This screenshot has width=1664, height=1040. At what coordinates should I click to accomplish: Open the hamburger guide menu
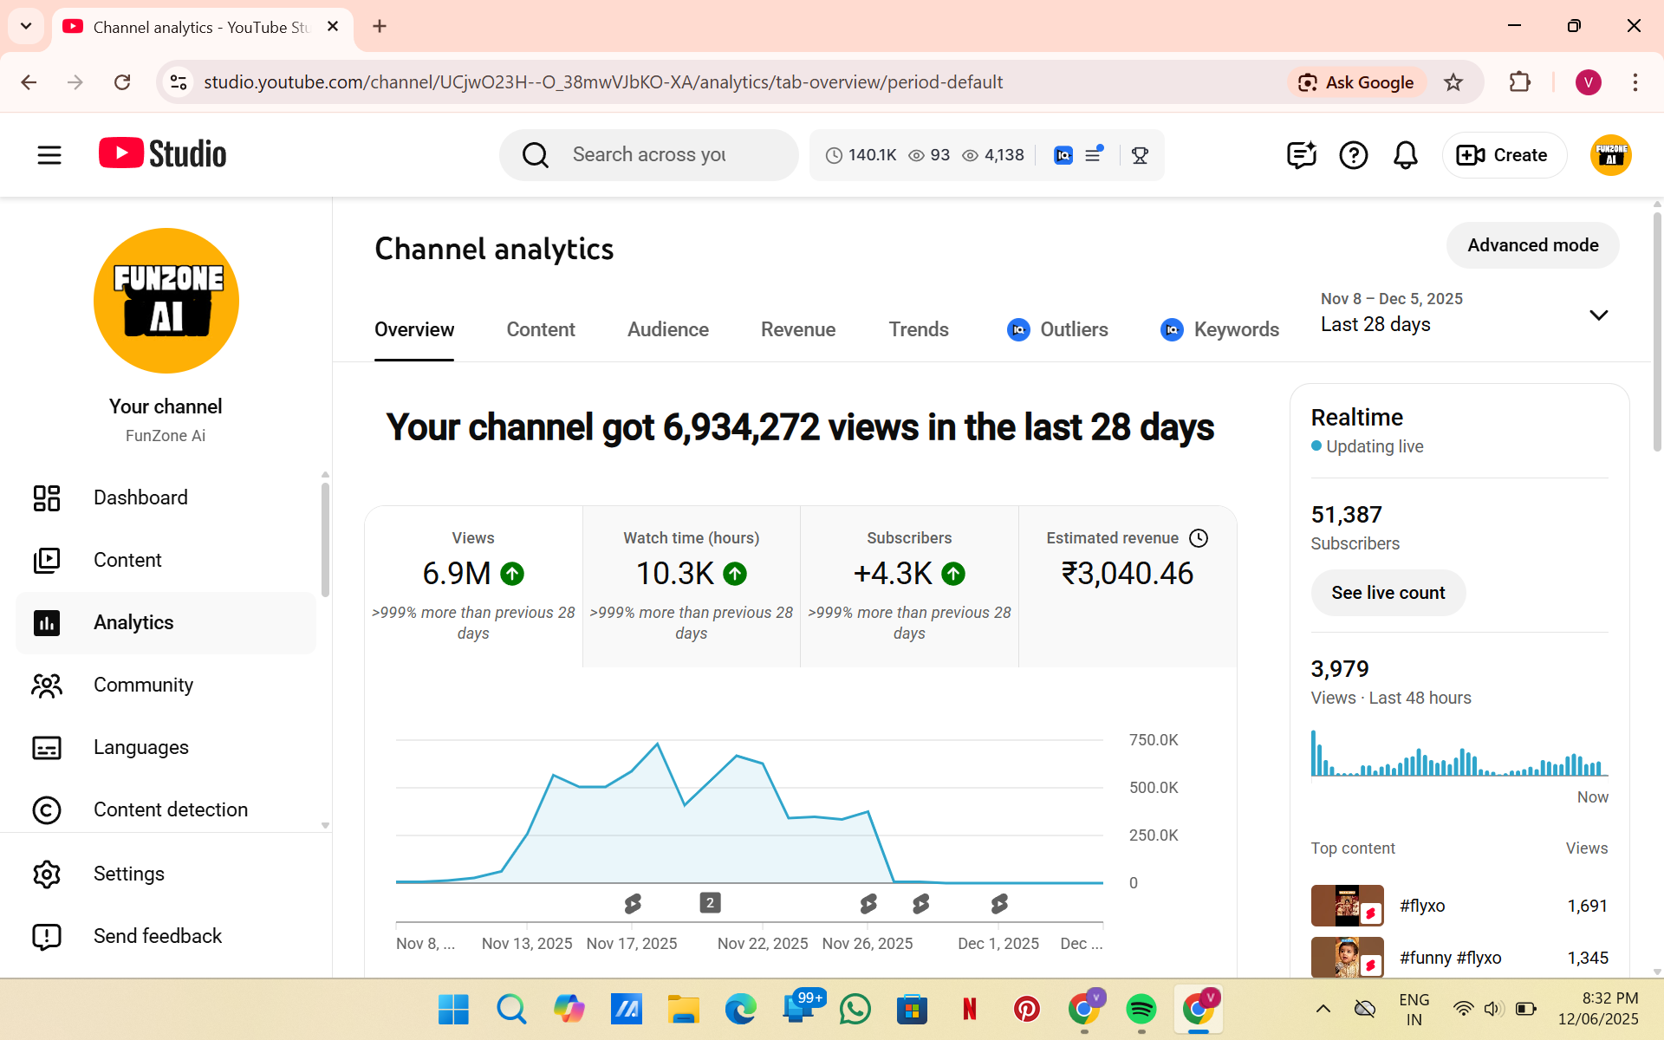pyautogui.click(x=49, y=155)
